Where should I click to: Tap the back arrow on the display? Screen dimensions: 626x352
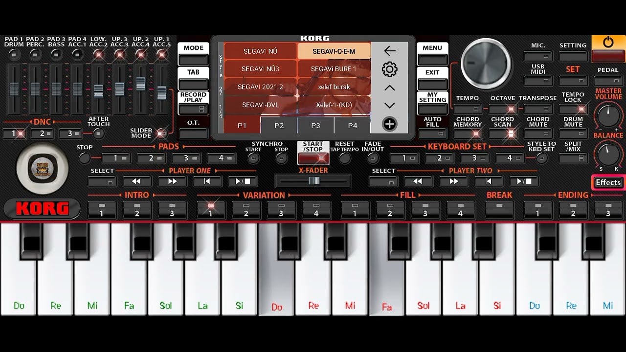(389, 51)
